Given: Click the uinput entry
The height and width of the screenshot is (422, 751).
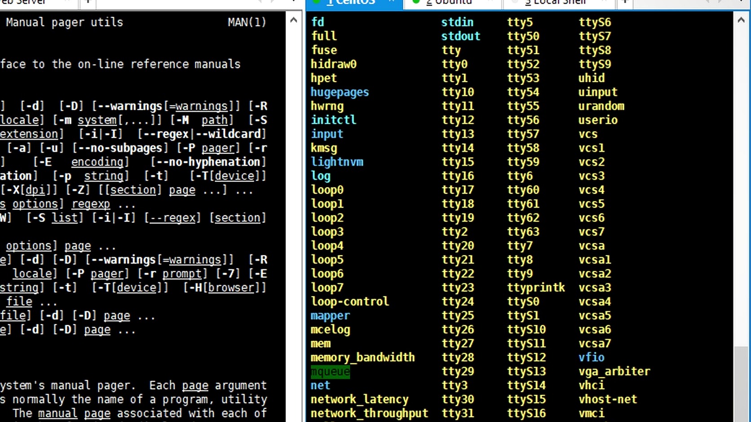Looking at the screenshot, I should click(597, 92).
